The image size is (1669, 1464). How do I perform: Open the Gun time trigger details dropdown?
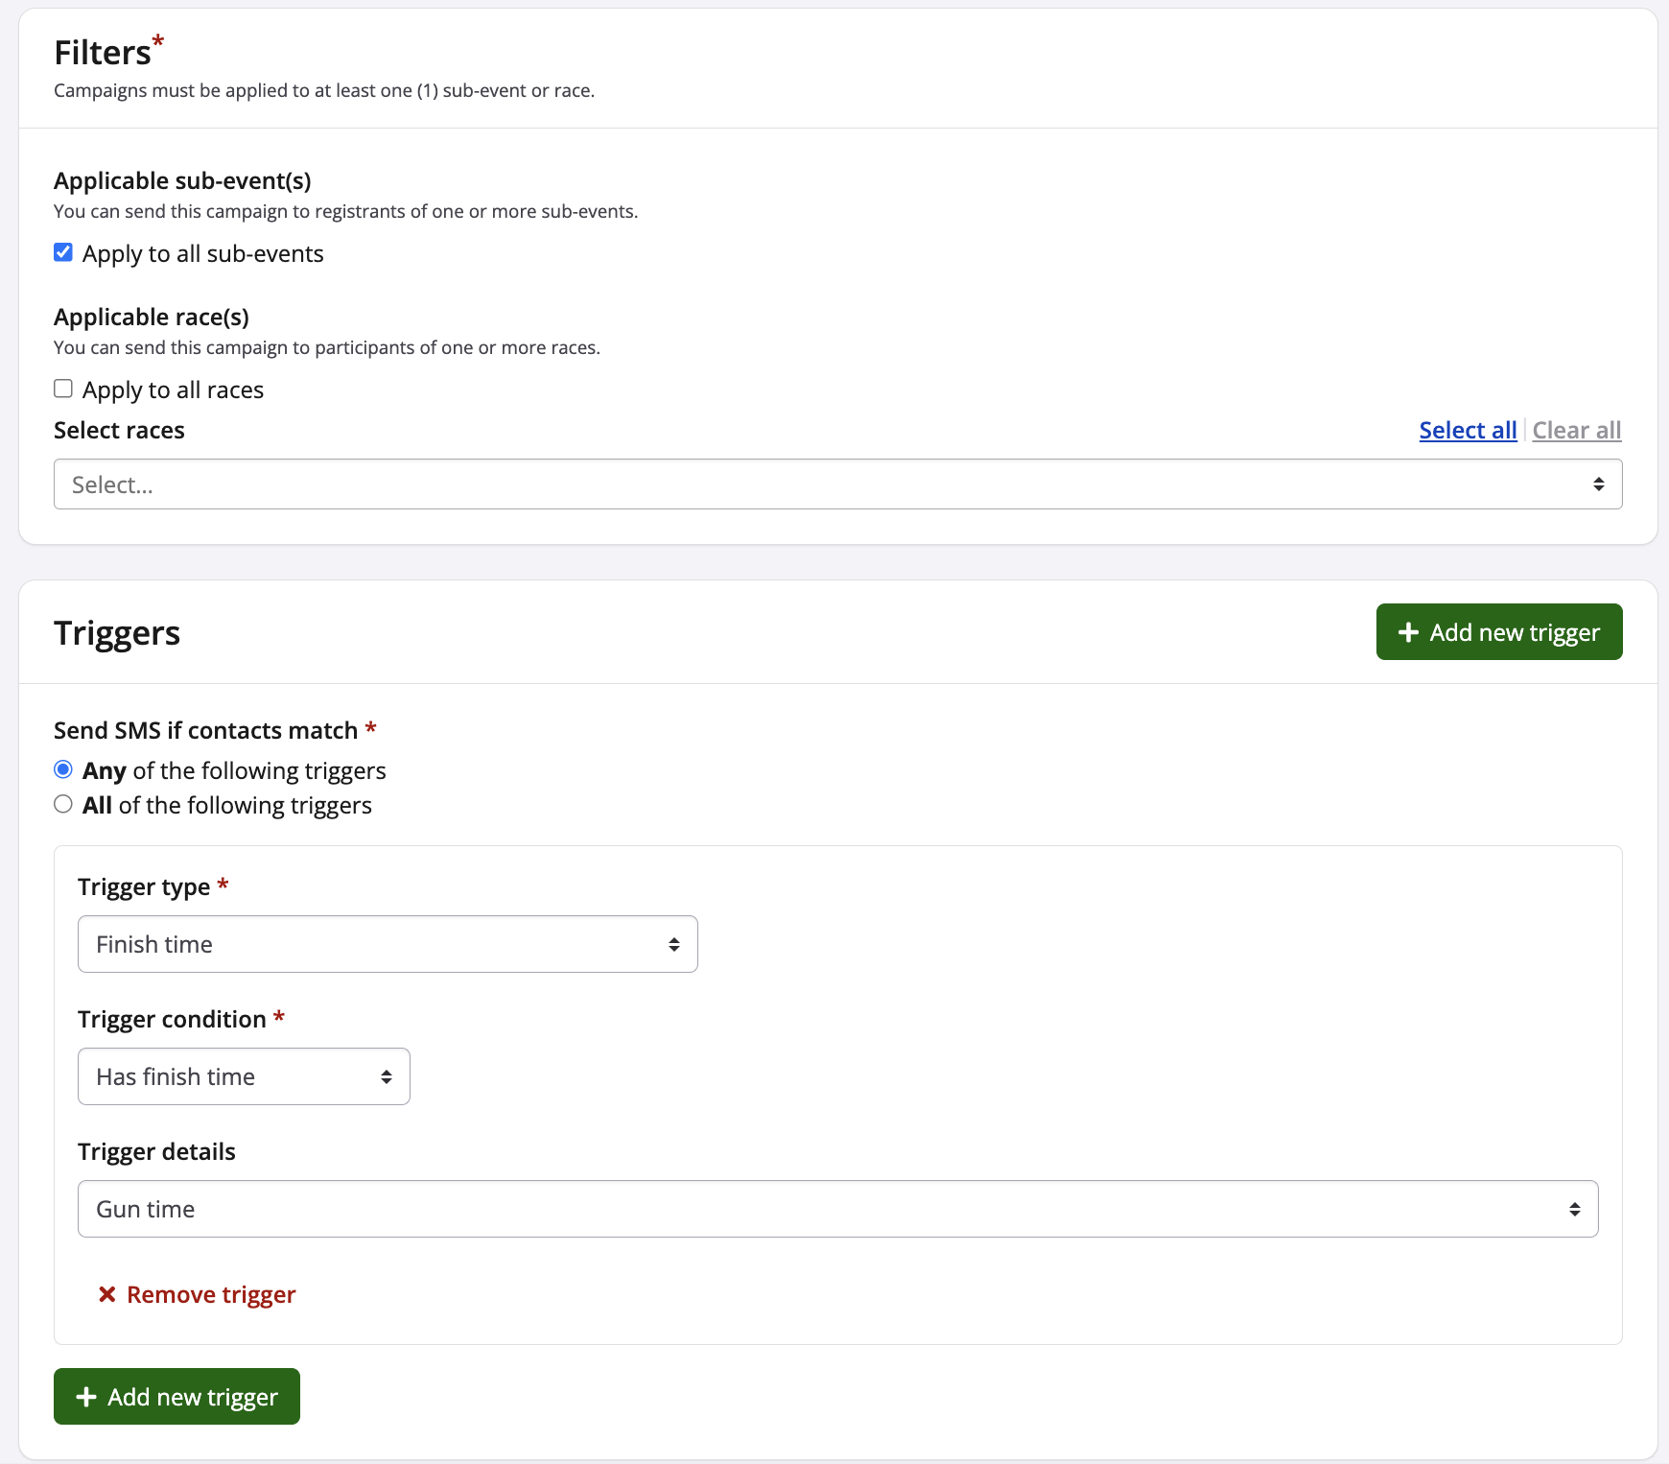tap(836, 1210)
